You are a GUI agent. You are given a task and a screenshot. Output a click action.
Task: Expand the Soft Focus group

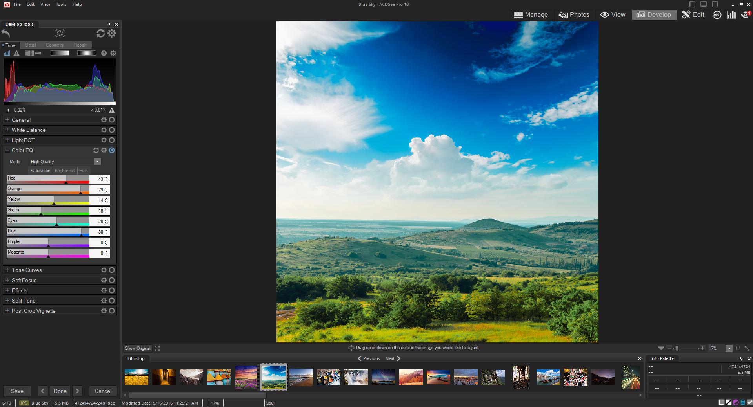click(7, 280)
